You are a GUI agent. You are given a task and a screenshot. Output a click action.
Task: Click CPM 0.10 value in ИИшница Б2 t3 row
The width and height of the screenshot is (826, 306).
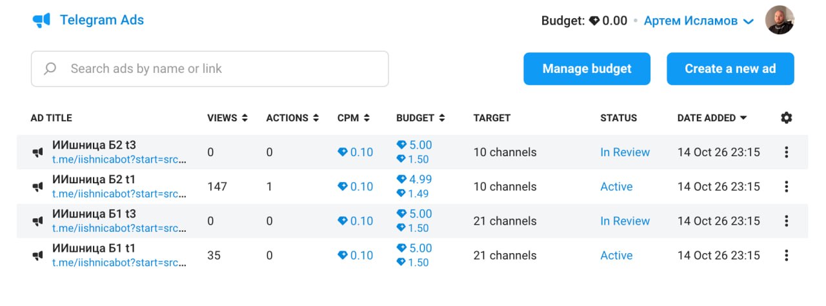click(x=356, y=152)
